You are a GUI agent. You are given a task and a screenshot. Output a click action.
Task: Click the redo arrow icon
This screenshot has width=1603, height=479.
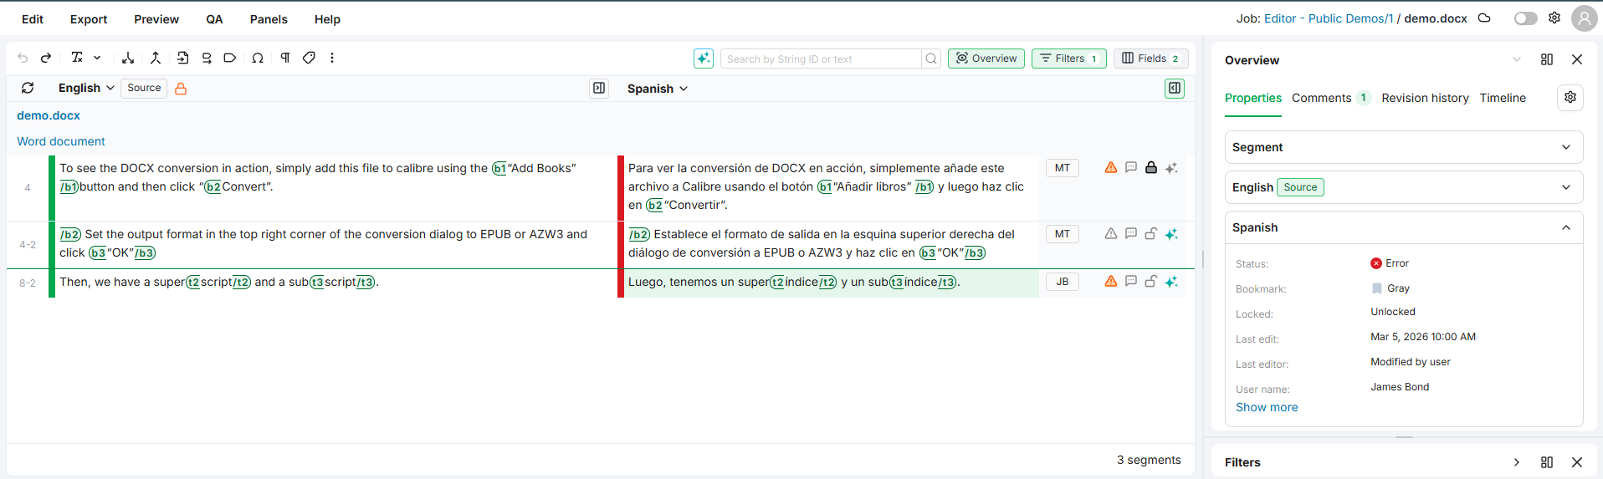pos(46,58)
